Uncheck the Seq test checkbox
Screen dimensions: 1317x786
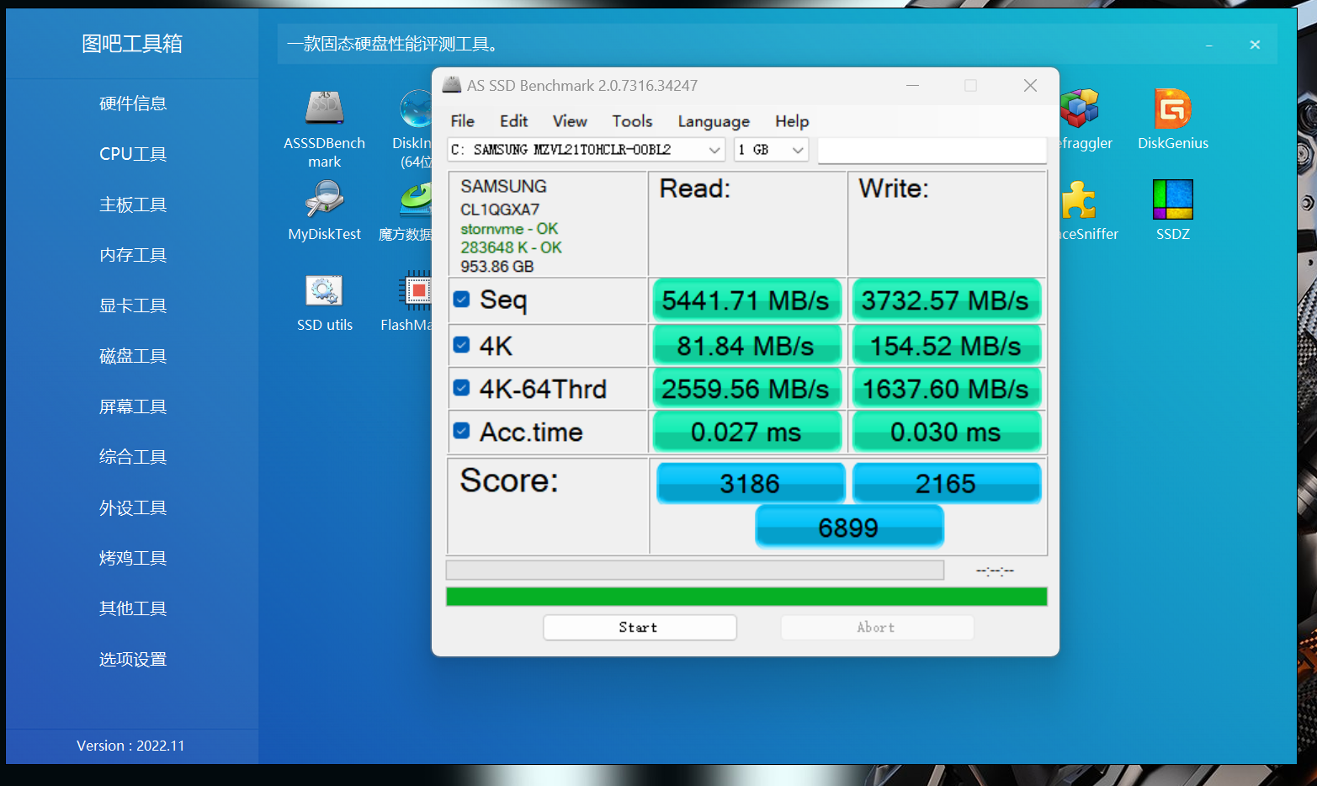click(461, 300)
